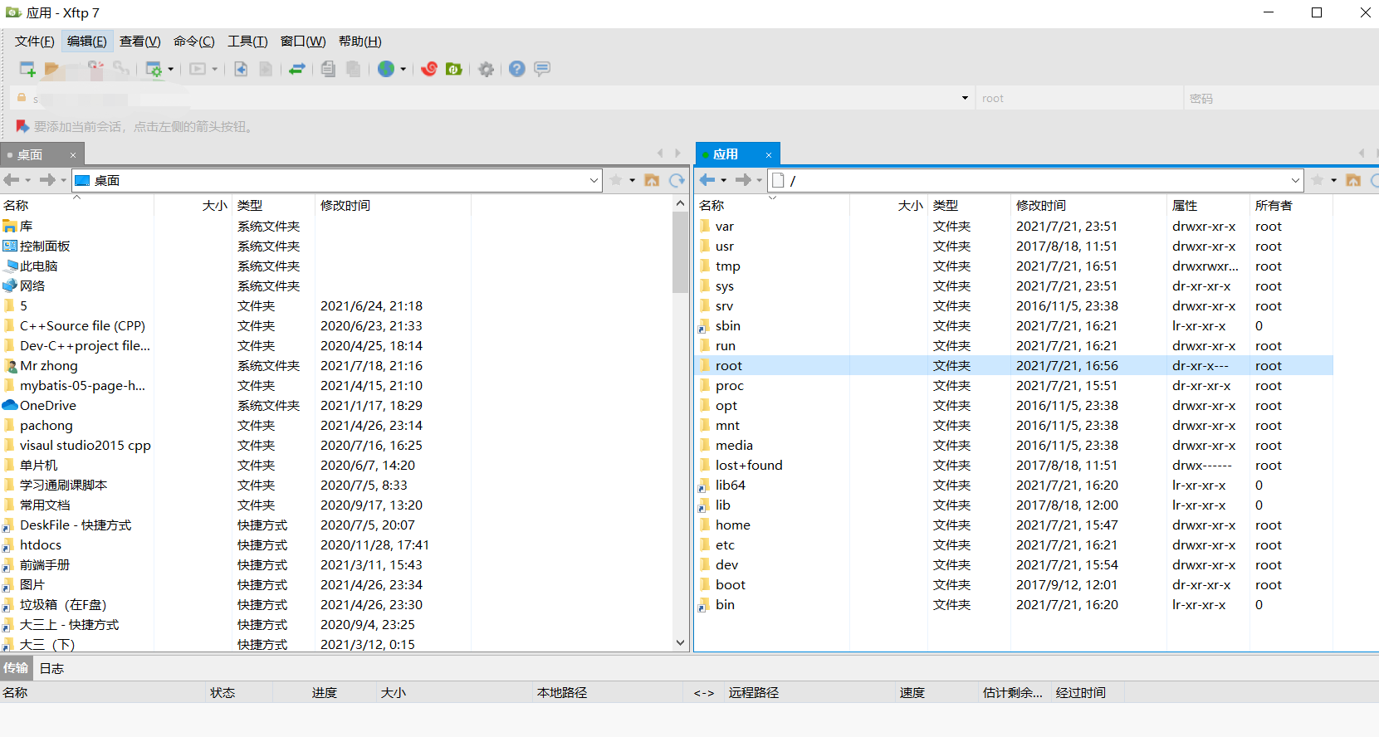
Task: Select the remote etc folder row
Action: [x=1013, y=544]
